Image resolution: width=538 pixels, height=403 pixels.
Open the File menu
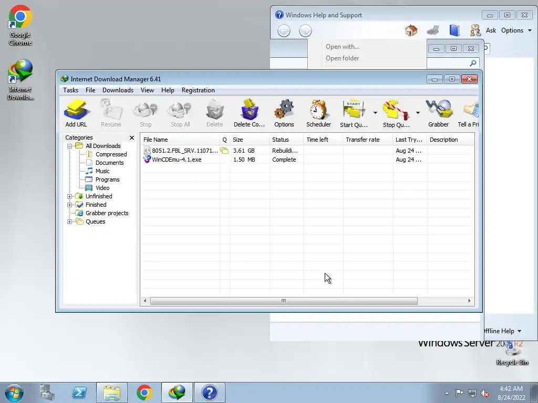point(90,90)
